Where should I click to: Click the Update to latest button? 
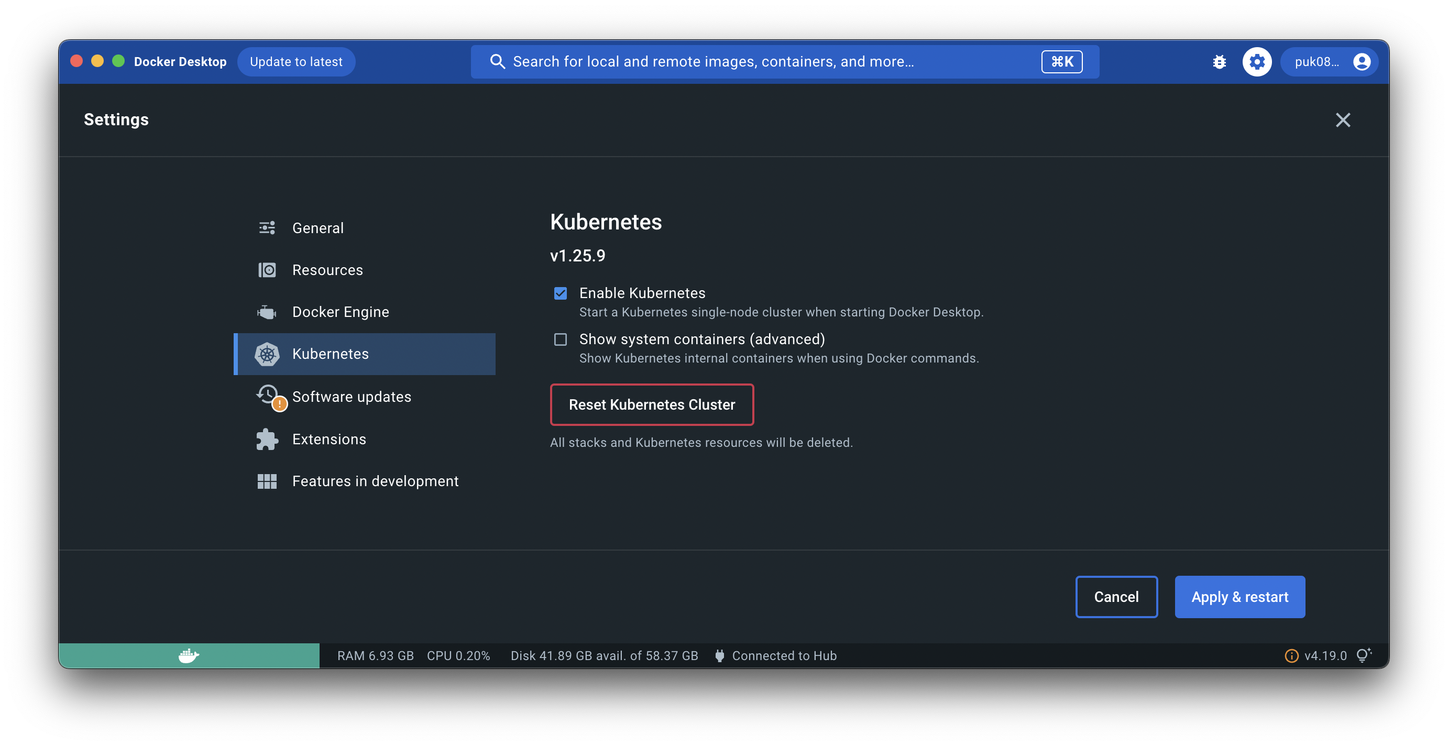(x=295, y=62)
